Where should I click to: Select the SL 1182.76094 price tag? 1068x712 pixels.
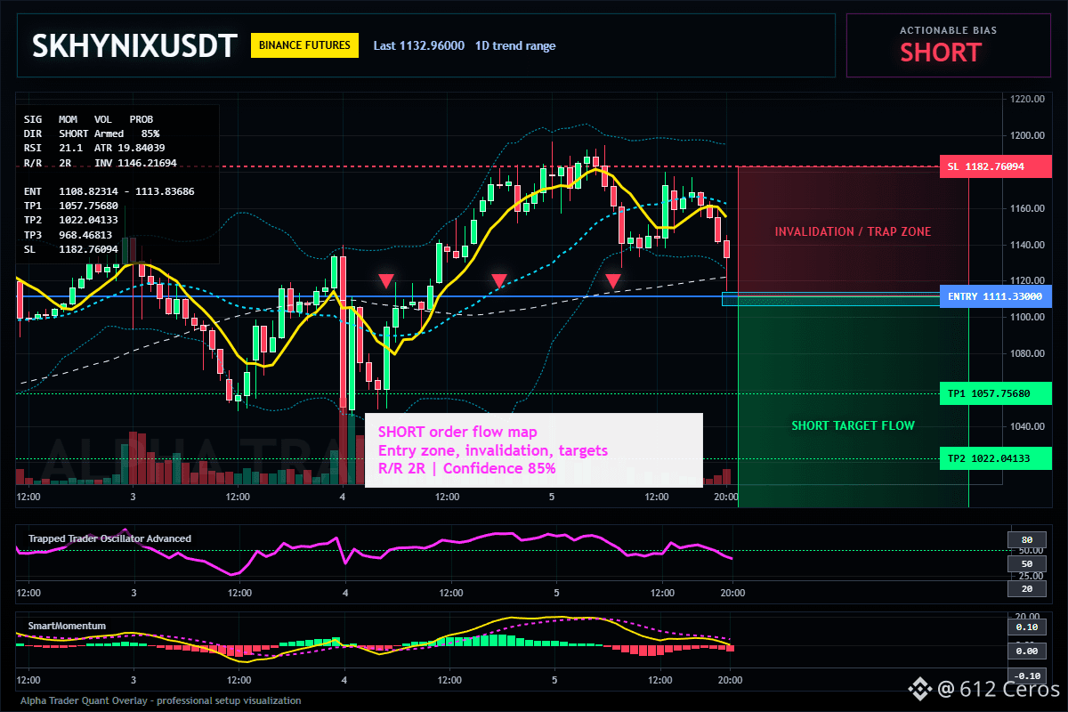click(x=995, y=166)
